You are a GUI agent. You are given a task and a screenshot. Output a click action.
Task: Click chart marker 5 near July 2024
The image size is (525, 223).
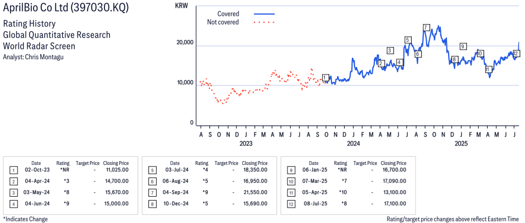click(407, 40)
